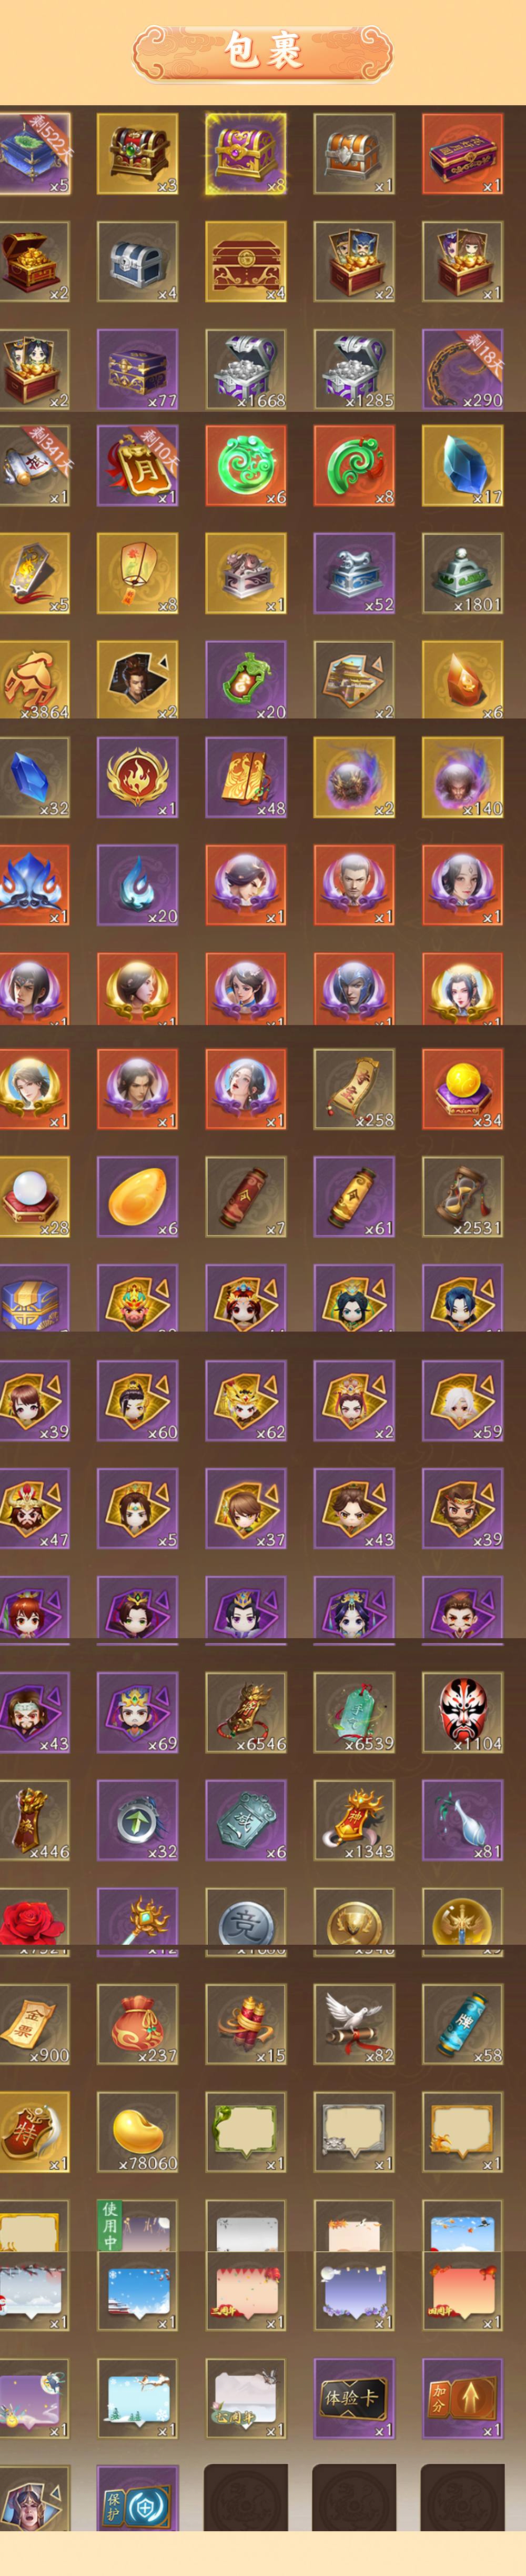Select the hourglass item x2531
526x2576 pixels.
pos(462,1196)
